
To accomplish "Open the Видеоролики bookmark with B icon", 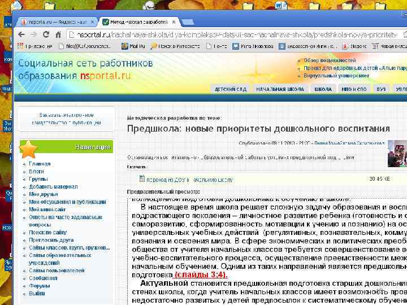I will pyautogui.click(x=308, y=46).
